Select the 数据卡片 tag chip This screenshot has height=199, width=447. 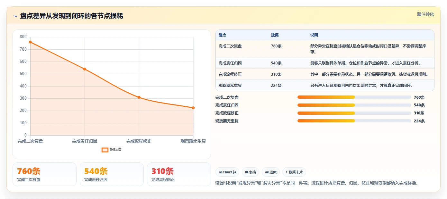coord(294,172)
